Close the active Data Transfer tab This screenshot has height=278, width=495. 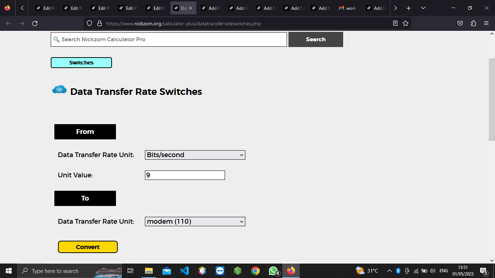click(191, 8)
